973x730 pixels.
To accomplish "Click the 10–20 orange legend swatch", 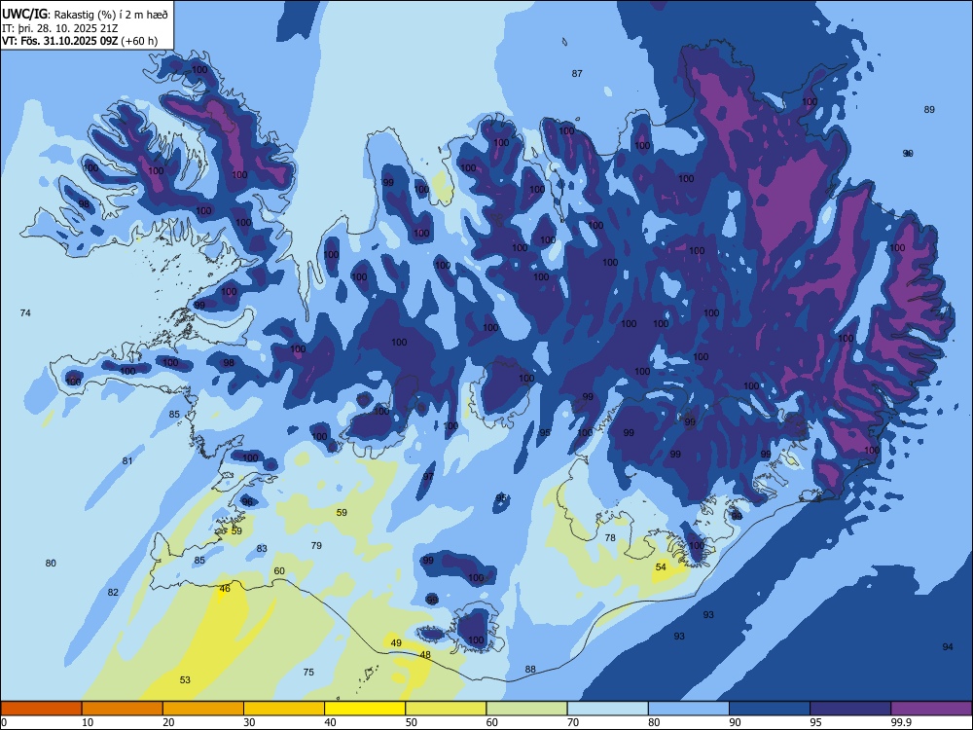I will [x=123, y=709].
